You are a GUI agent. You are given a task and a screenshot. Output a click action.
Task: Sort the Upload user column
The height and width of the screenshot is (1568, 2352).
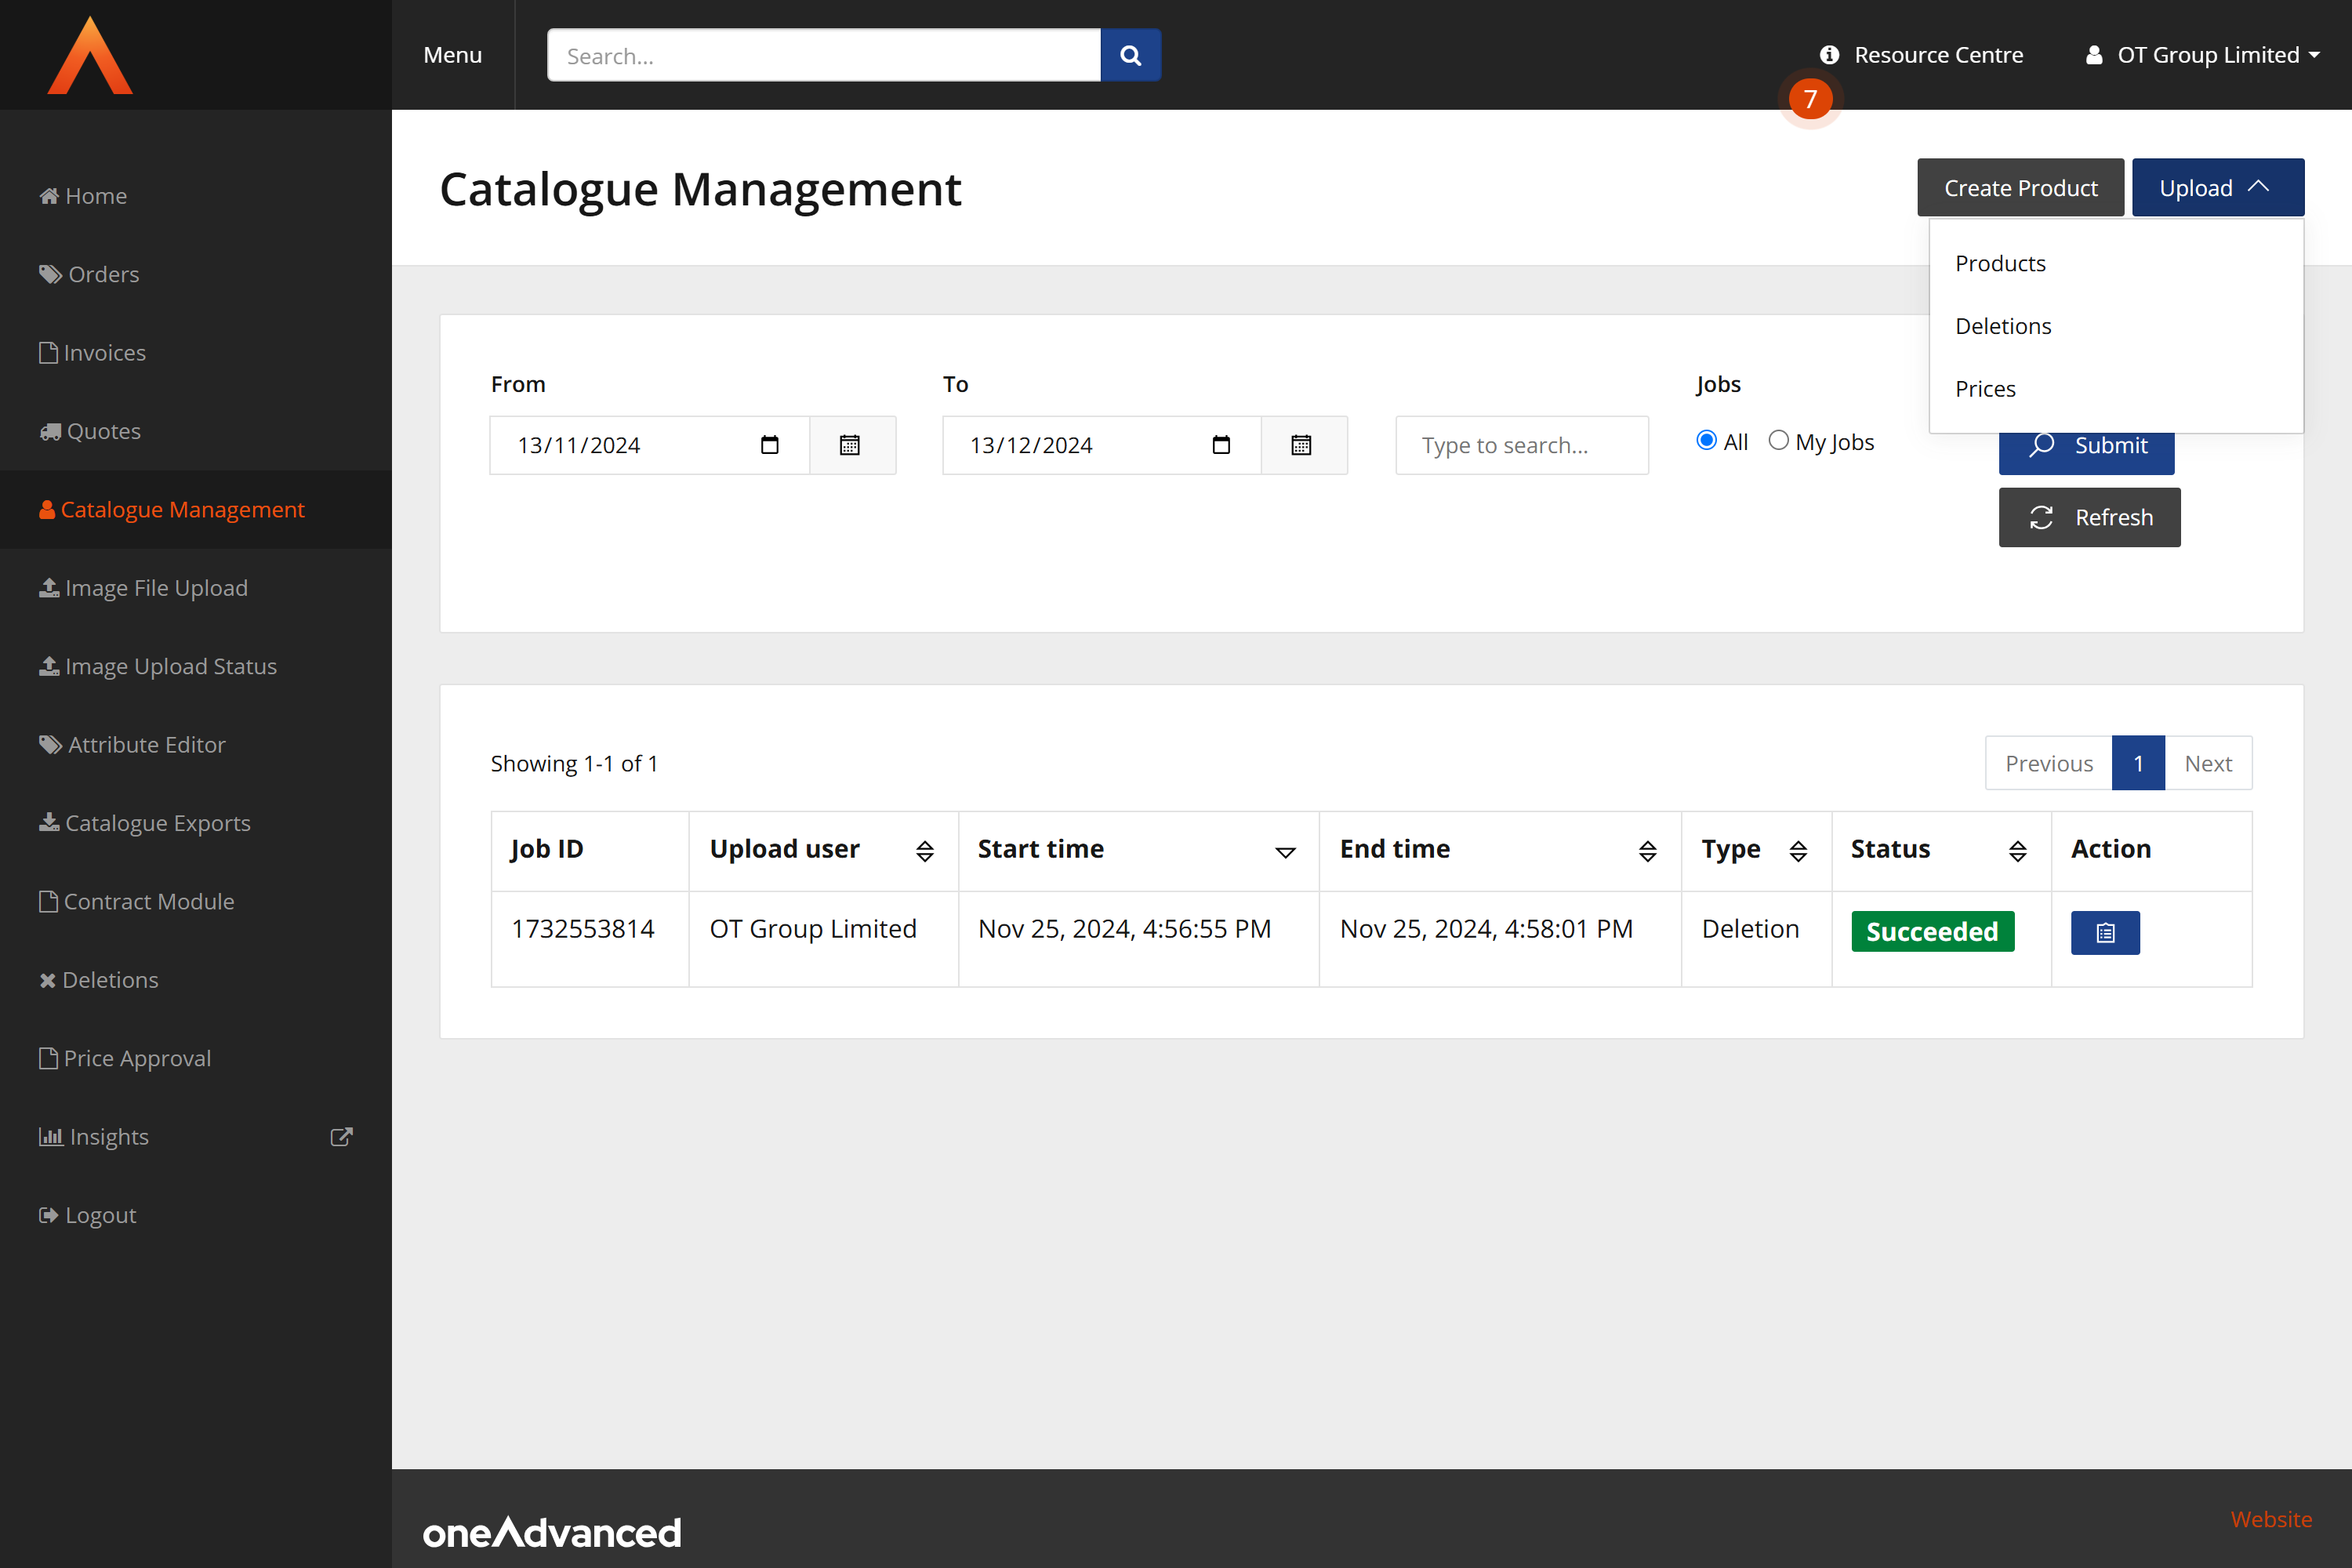pos(925,851)
